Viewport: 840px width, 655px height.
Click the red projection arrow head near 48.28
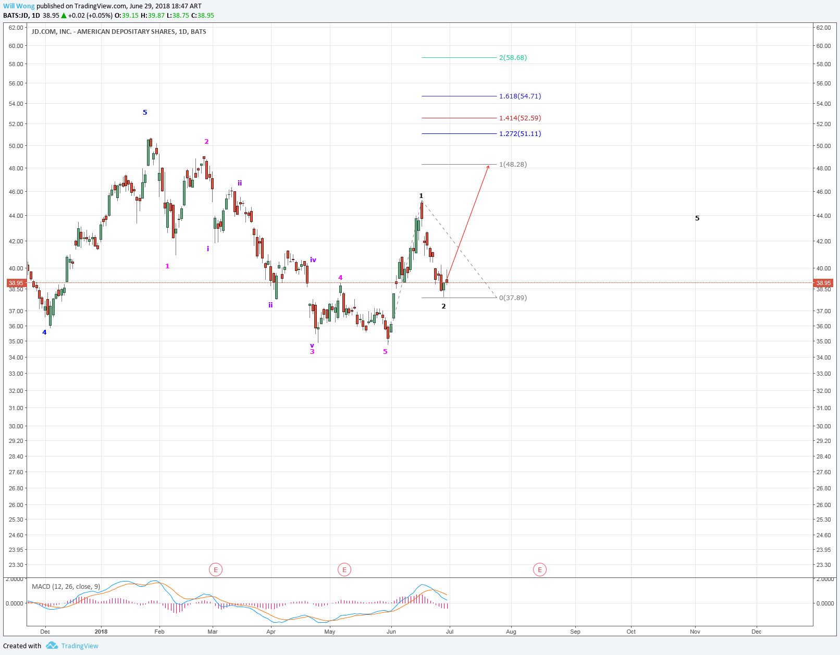click(x=488, y=167)
